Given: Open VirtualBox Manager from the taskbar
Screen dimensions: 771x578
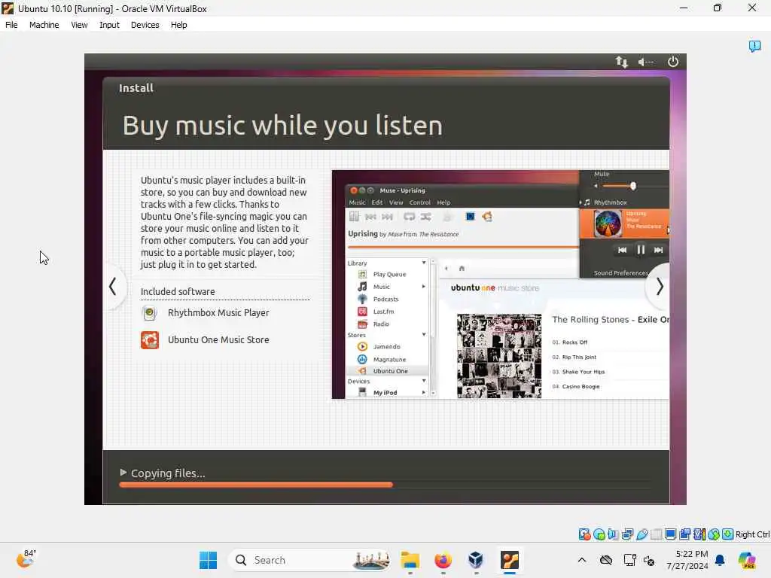Looking at the screenshot, I should point(476,560).
